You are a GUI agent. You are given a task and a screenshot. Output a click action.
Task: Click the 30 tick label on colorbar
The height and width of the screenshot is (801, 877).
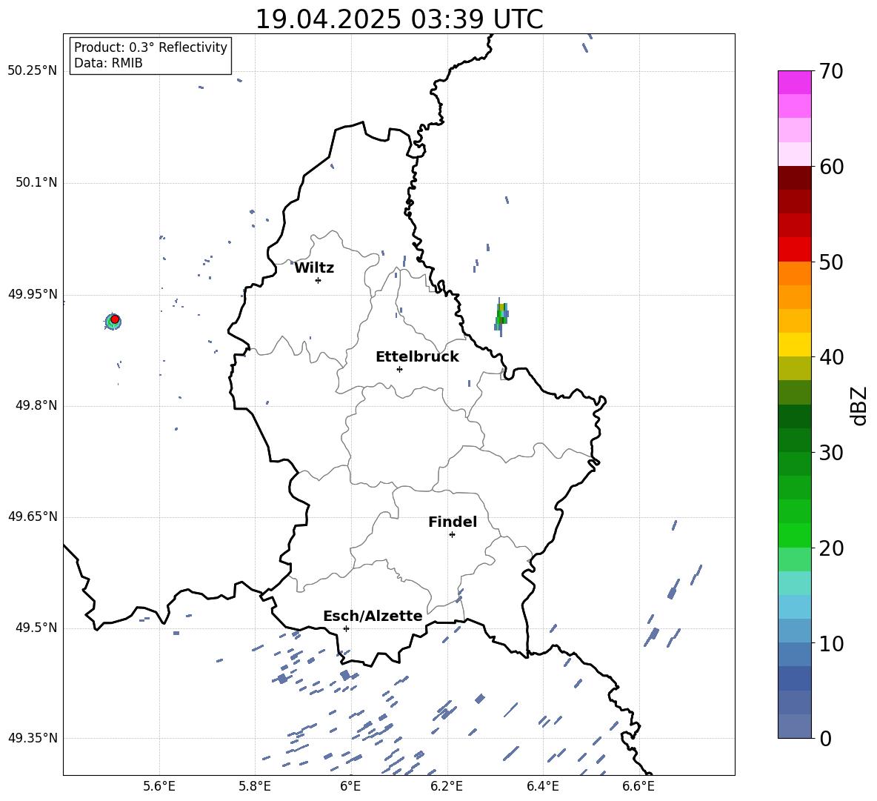pyautogui.click(x=831, y=453)
